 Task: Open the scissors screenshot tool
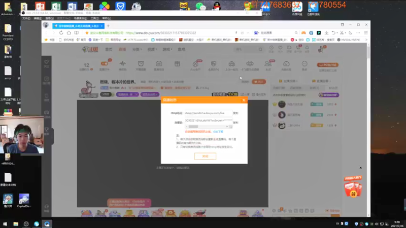pos(342,33)
